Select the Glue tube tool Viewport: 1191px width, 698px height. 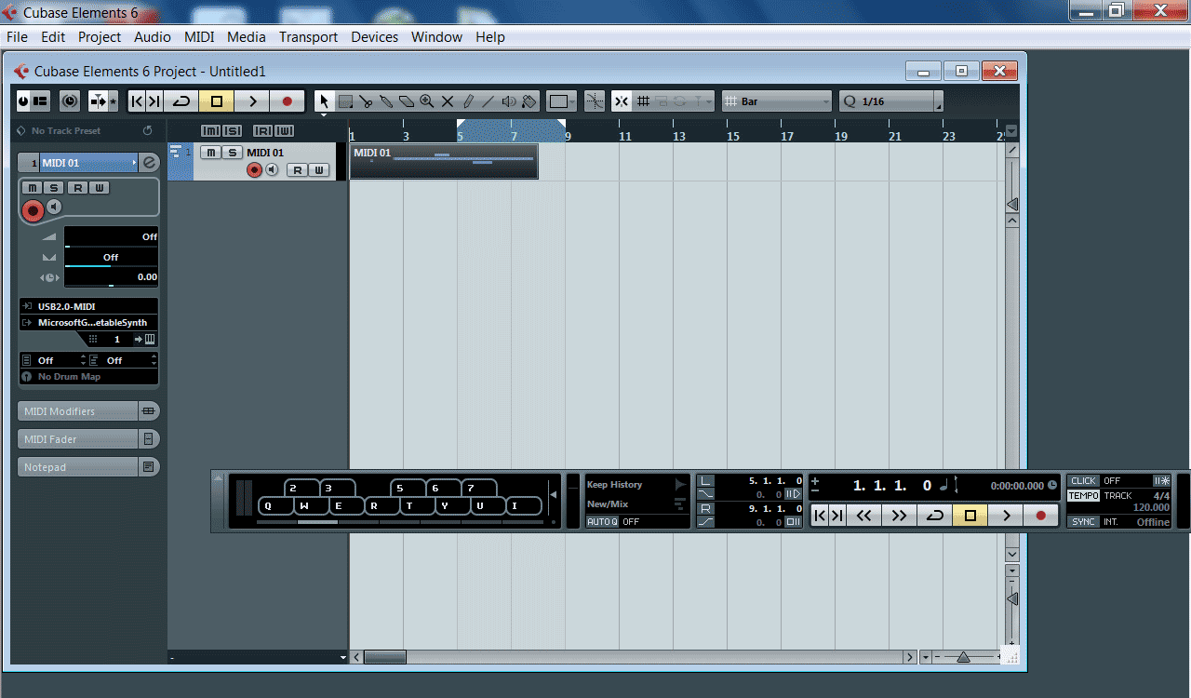tap(386, 101)
